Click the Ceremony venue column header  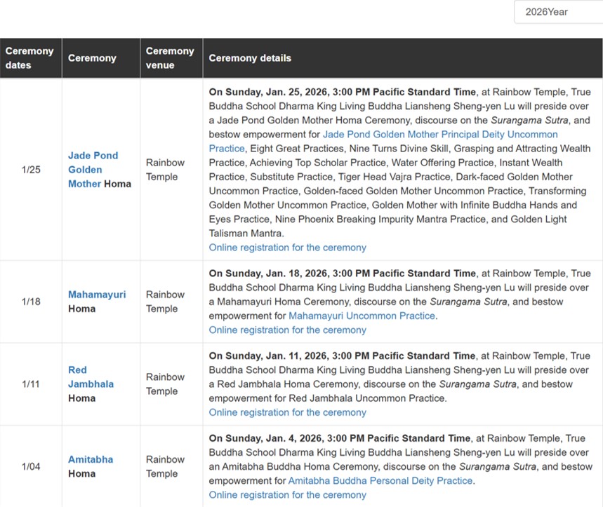[170, 58]
